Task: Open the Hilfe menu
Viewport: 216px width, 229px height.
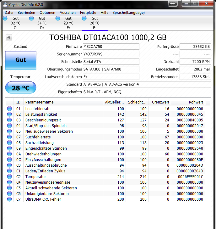Action: (104, 13)
